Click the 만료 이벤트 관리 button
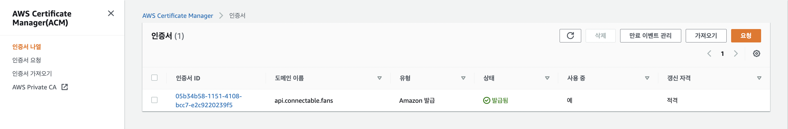788x129 pixels. (x=650, y=36)
